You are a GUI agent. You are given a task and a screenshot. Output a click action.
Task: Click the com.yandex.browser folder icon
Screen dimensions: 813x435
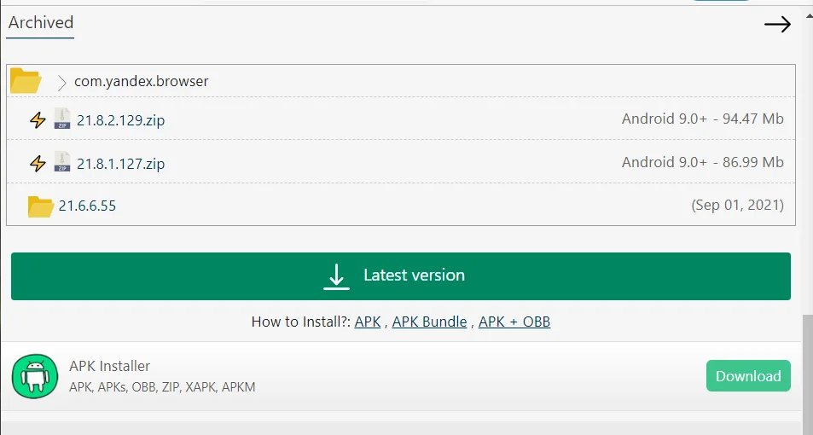point(26,81)
